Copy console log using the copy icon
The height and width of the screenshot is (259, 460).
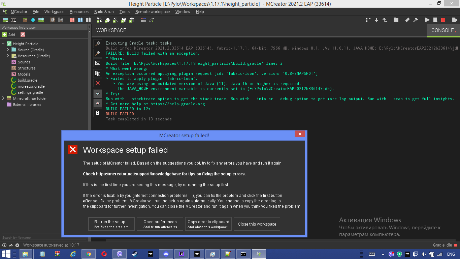click(97, 73)
